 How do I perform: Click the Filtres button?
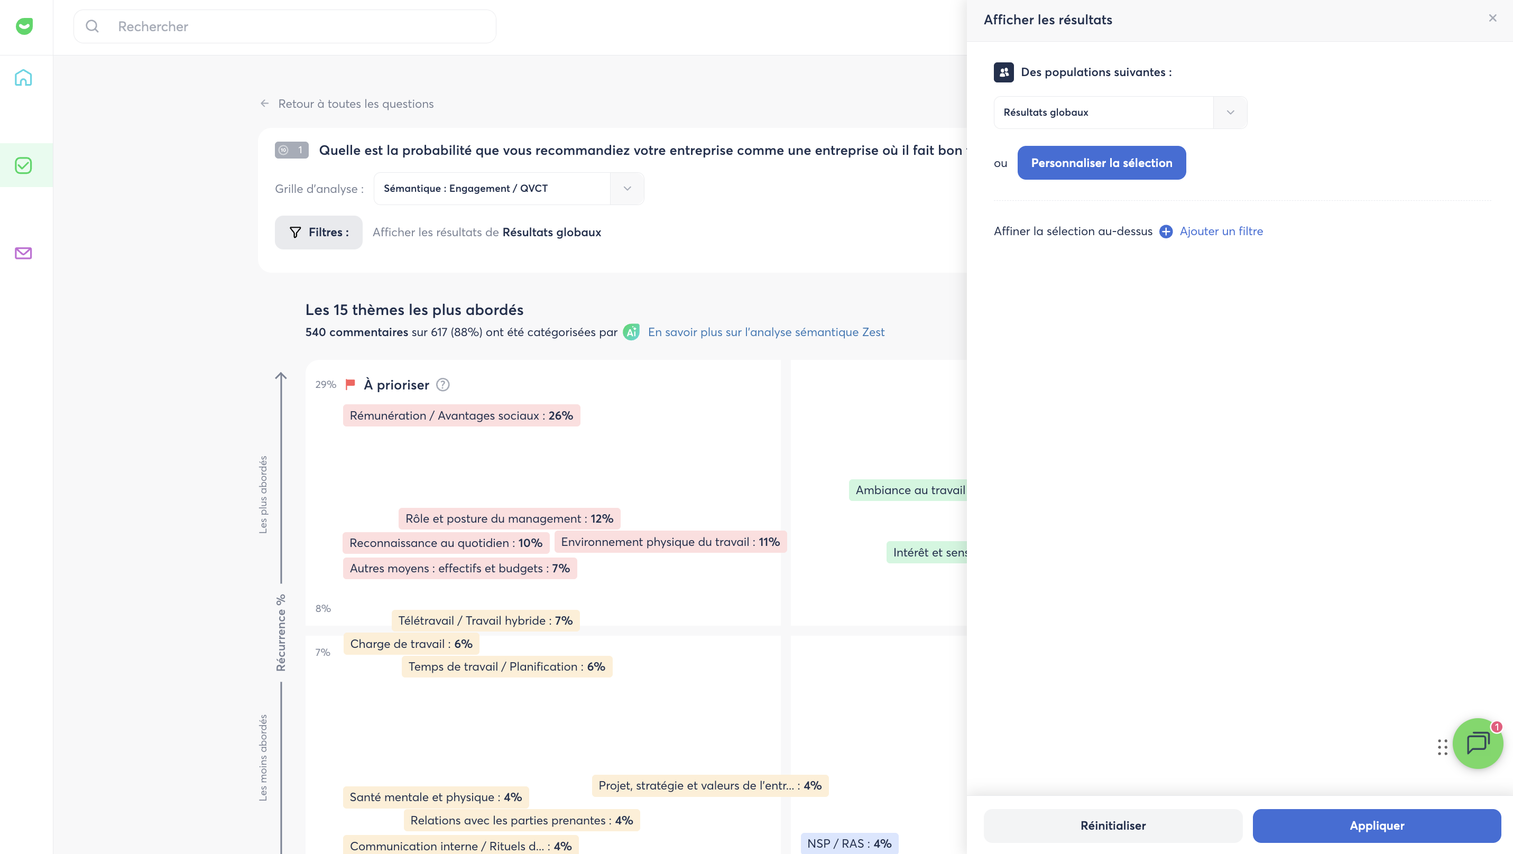pyautogui.click(x=318, y=233)
